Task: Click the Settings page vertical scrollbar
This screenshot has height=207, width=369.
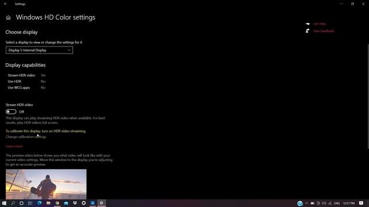Action: click(368, 96)
